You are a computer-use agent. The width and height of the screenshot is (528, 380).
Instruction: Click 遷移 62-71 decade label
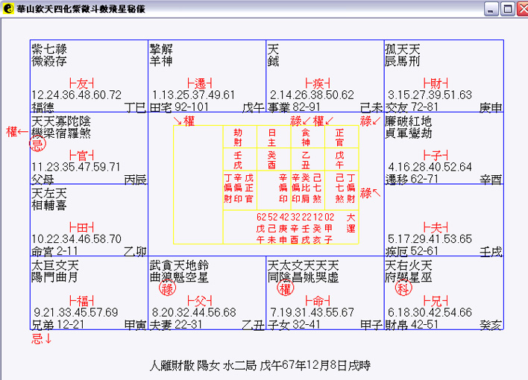tap(412, 179)
